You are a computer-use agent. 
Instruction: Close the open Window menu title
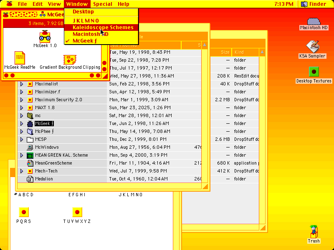coord(77,4)
